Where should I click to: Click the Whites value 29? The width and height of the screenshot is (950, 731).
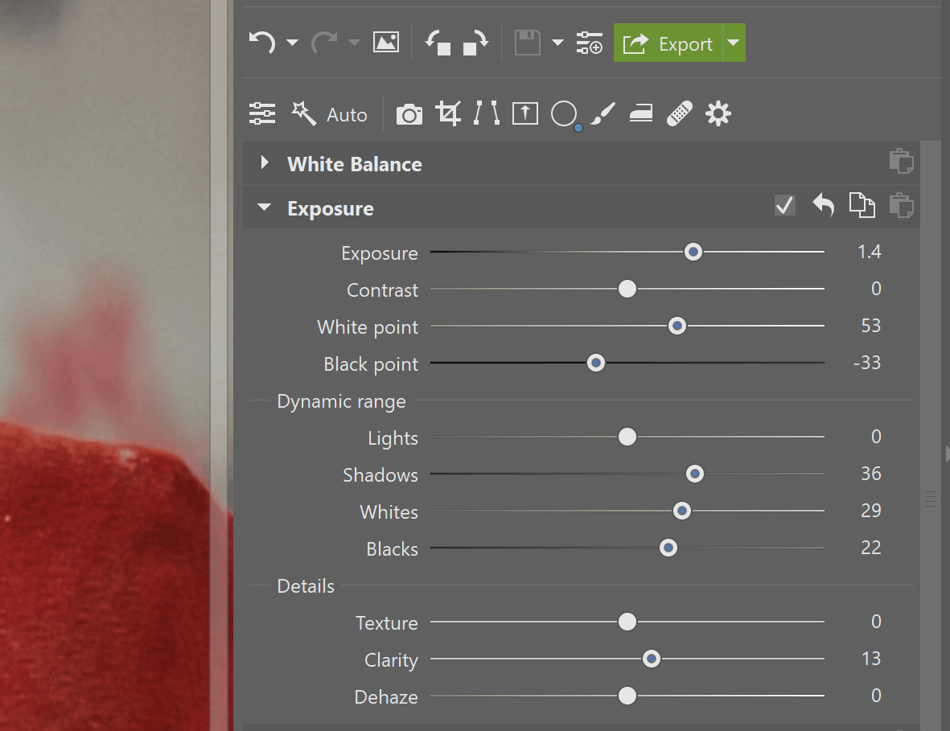[871, 511]
